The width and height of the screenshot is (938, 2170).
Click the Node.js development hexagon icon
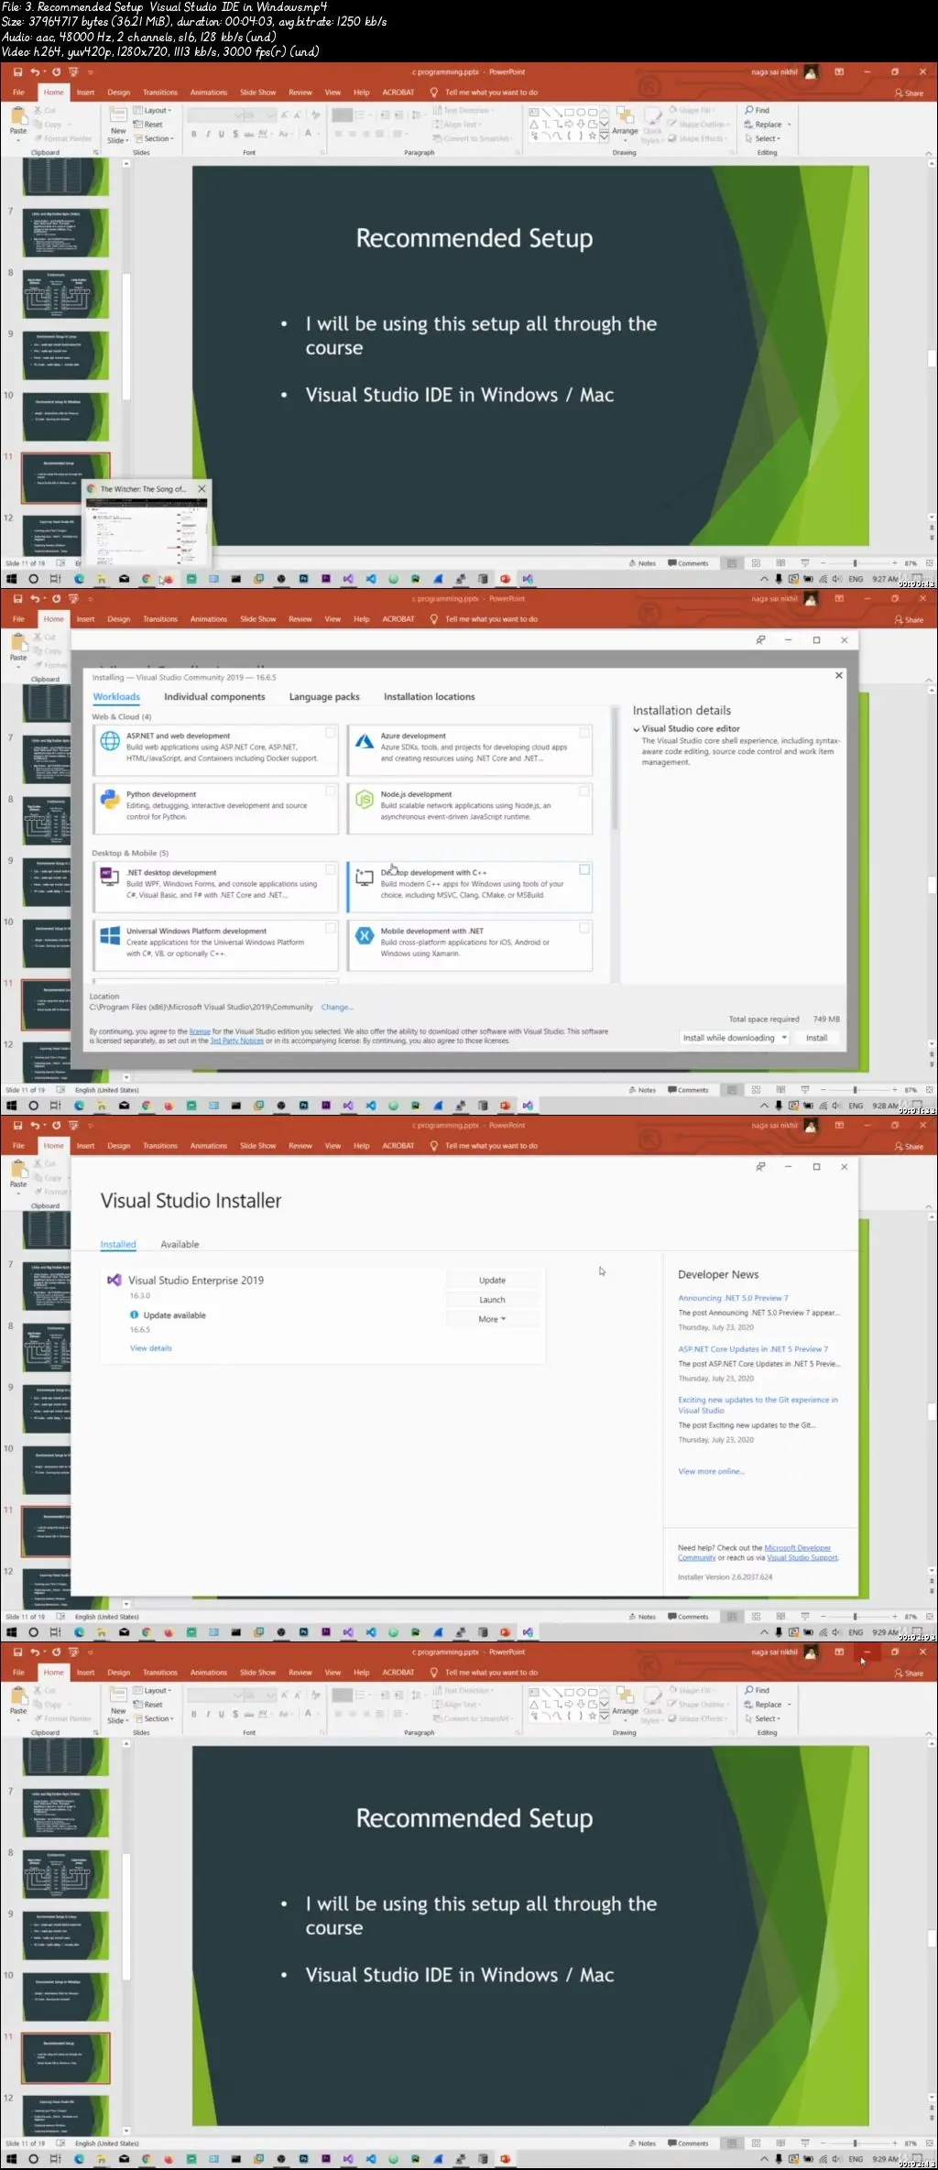coord(365,800)
